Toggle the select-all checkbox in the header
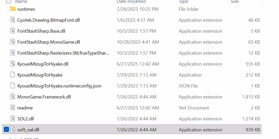Screen dimensions: 279x139 9,2
